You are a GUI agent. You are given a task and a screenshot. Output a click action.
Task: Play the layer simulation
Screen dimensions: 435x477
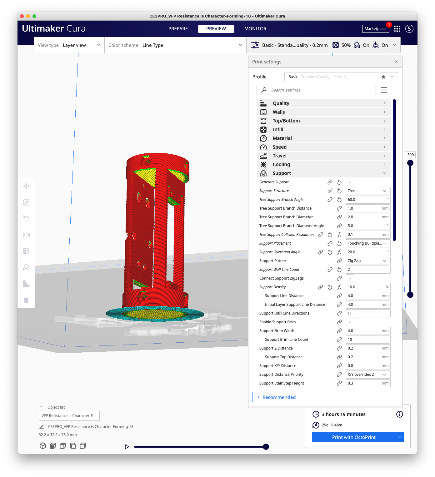pos(127,447)
